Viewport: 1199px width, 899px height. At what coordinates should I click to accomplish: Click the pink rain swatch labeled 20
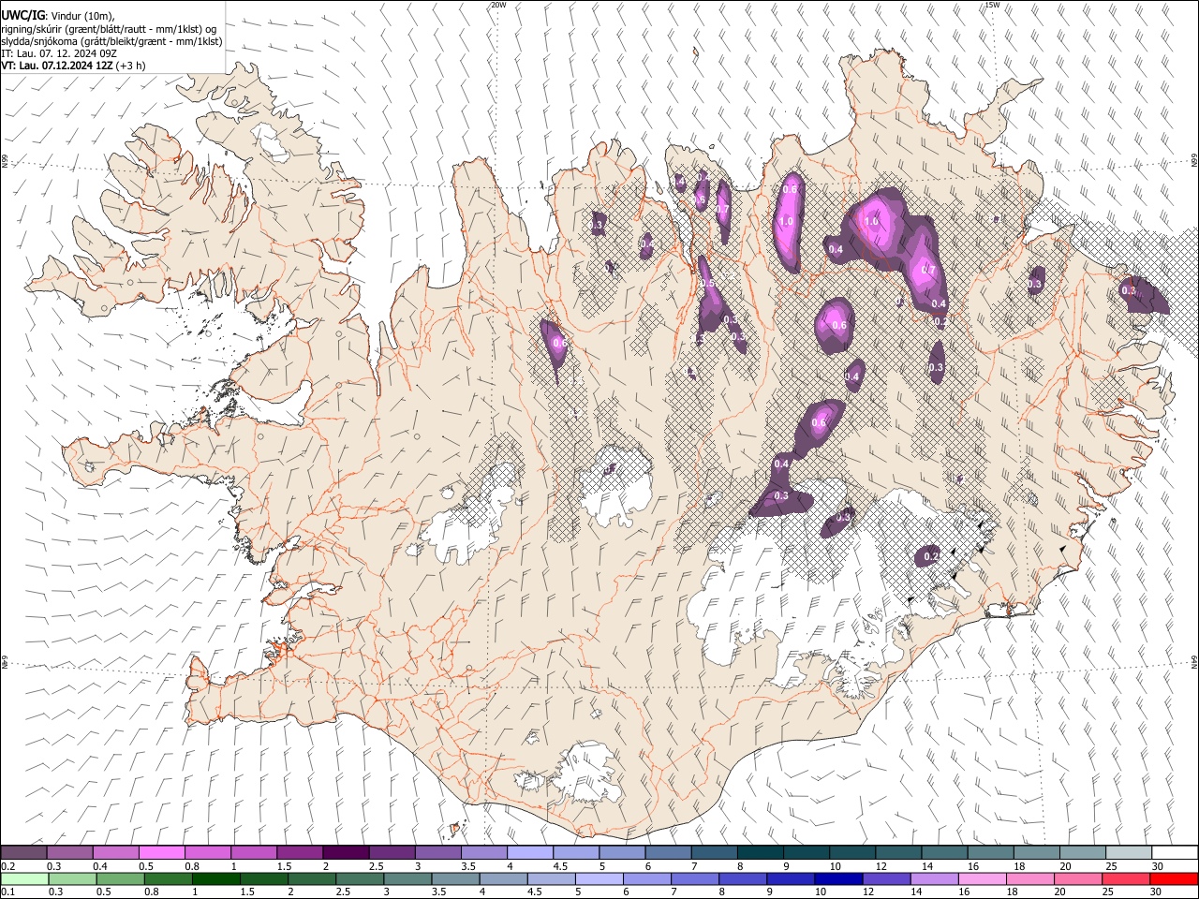(1079, 879)
